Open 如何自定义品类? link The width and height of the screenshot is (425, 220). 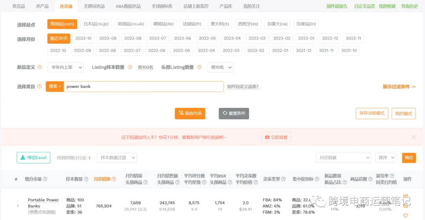[x=243, y=87]
